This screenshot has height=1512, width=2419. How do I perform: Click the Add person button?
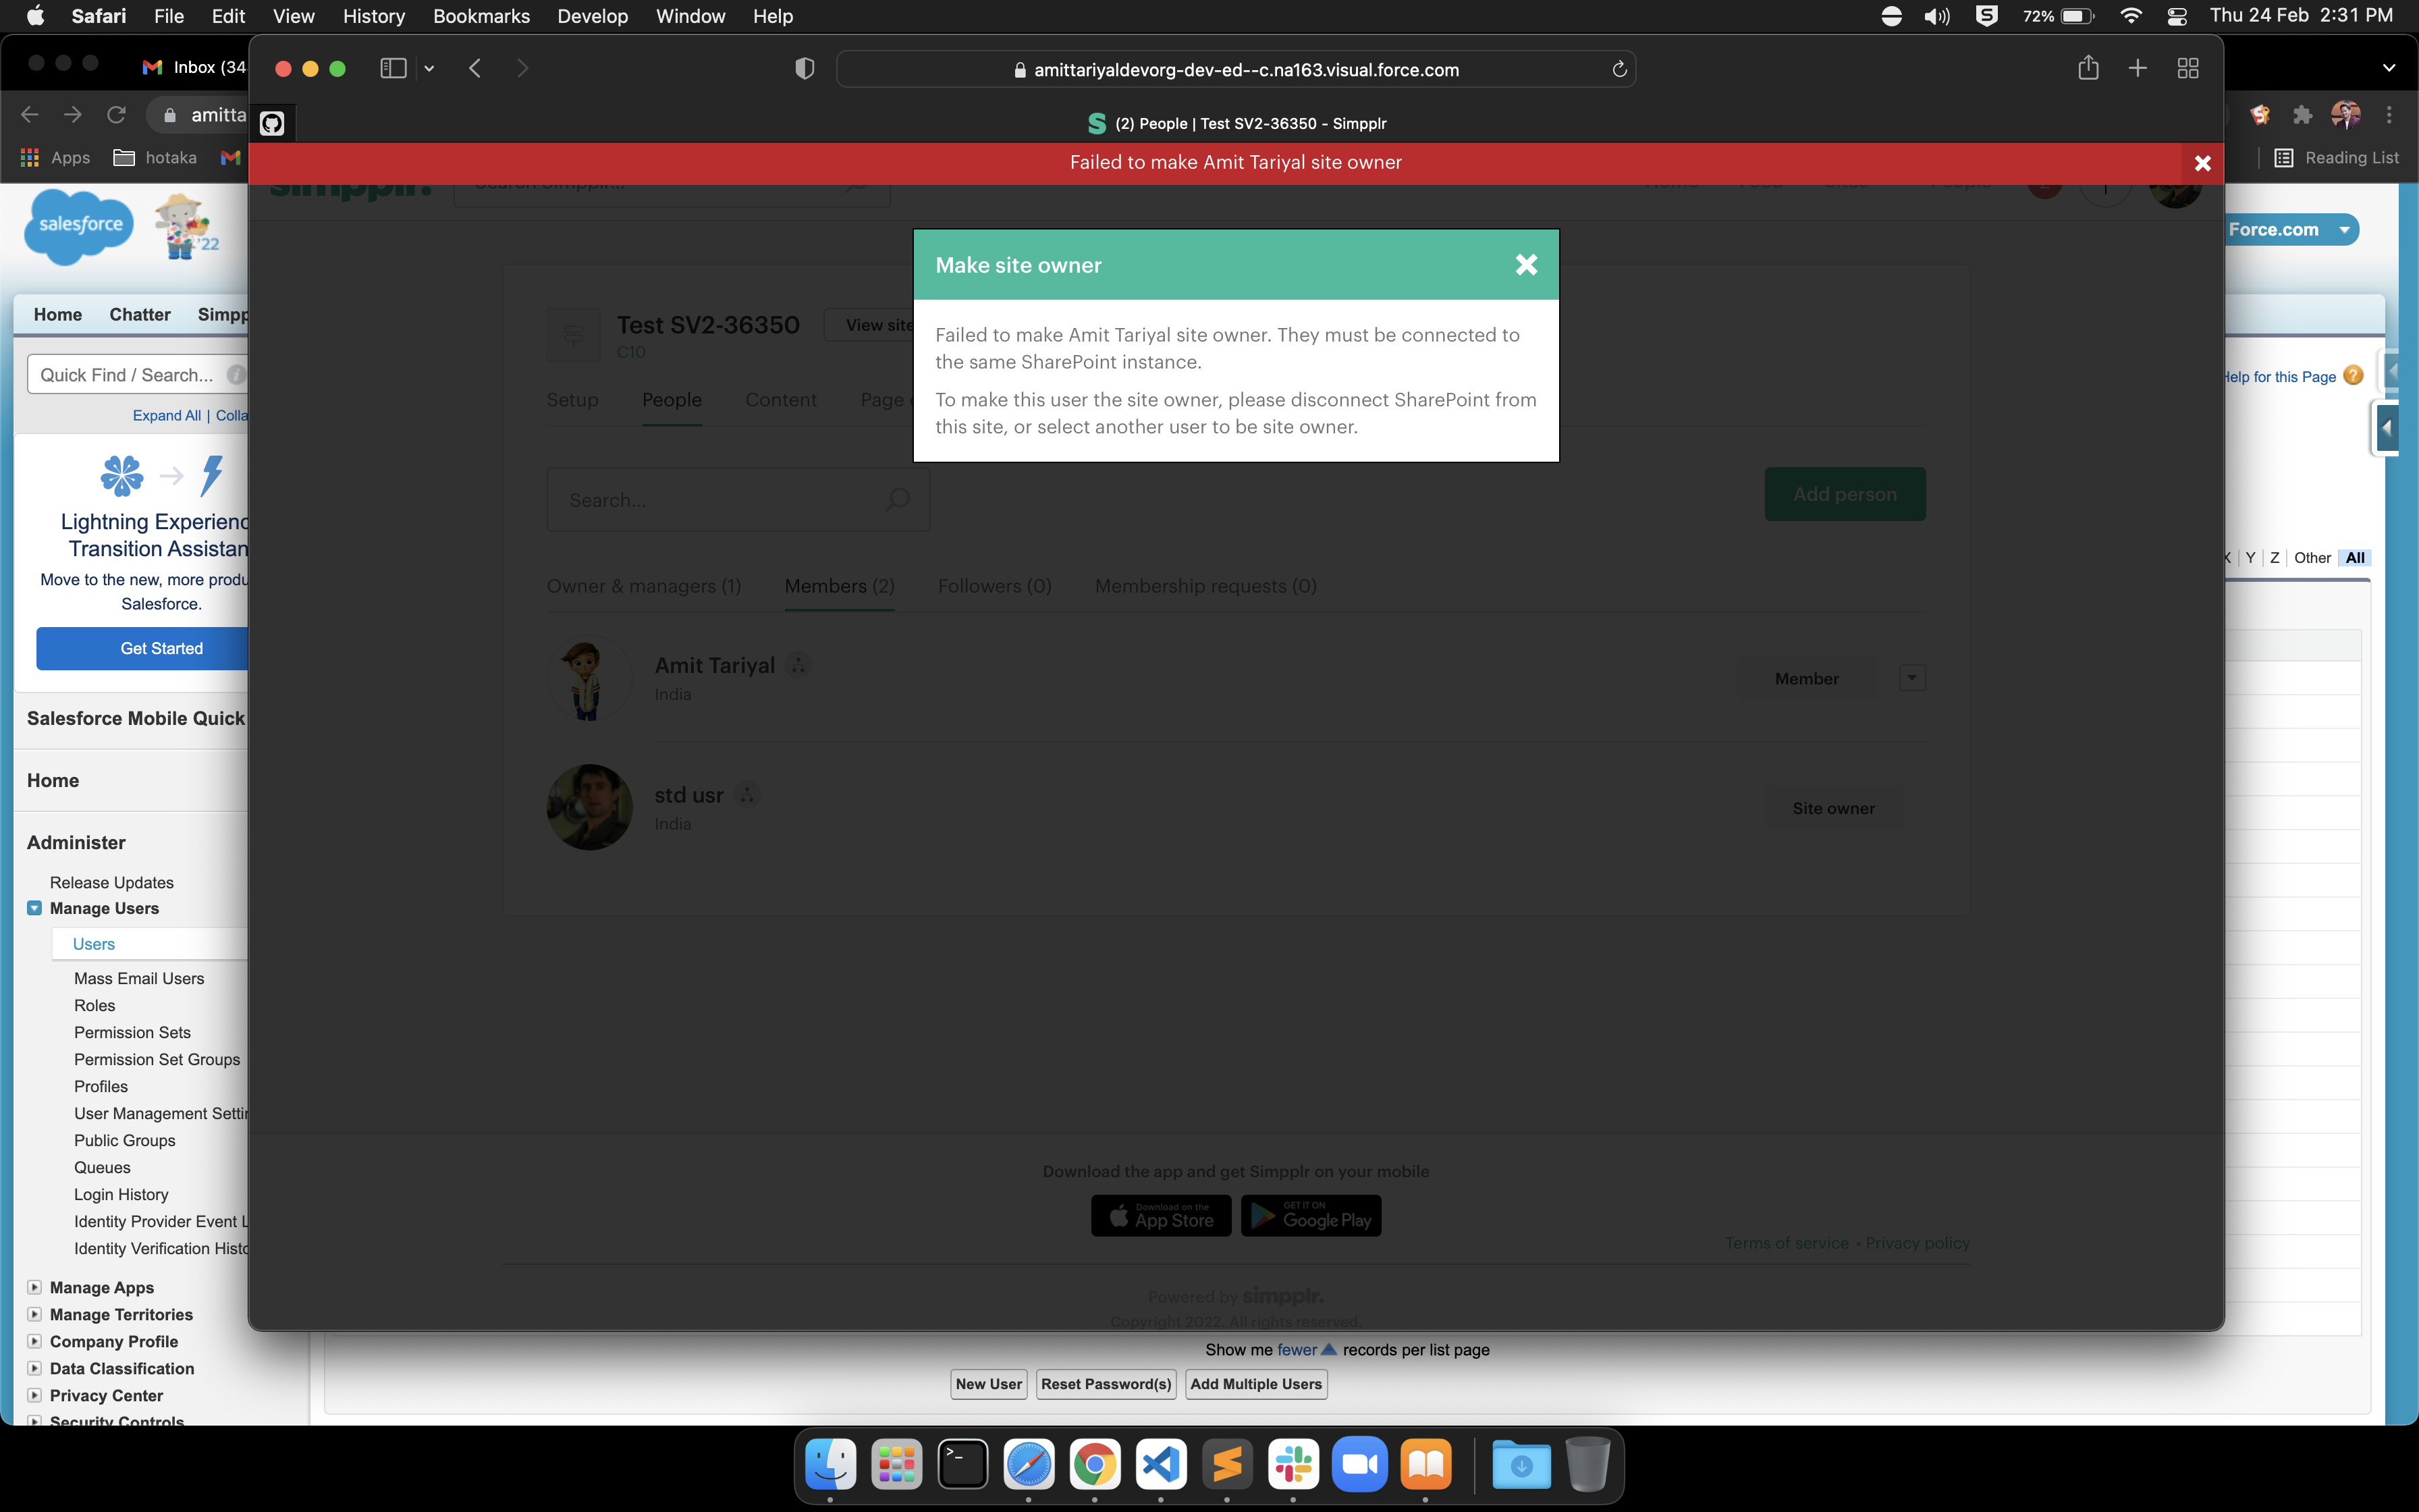pyautogui.click(x=1844, y=493)
